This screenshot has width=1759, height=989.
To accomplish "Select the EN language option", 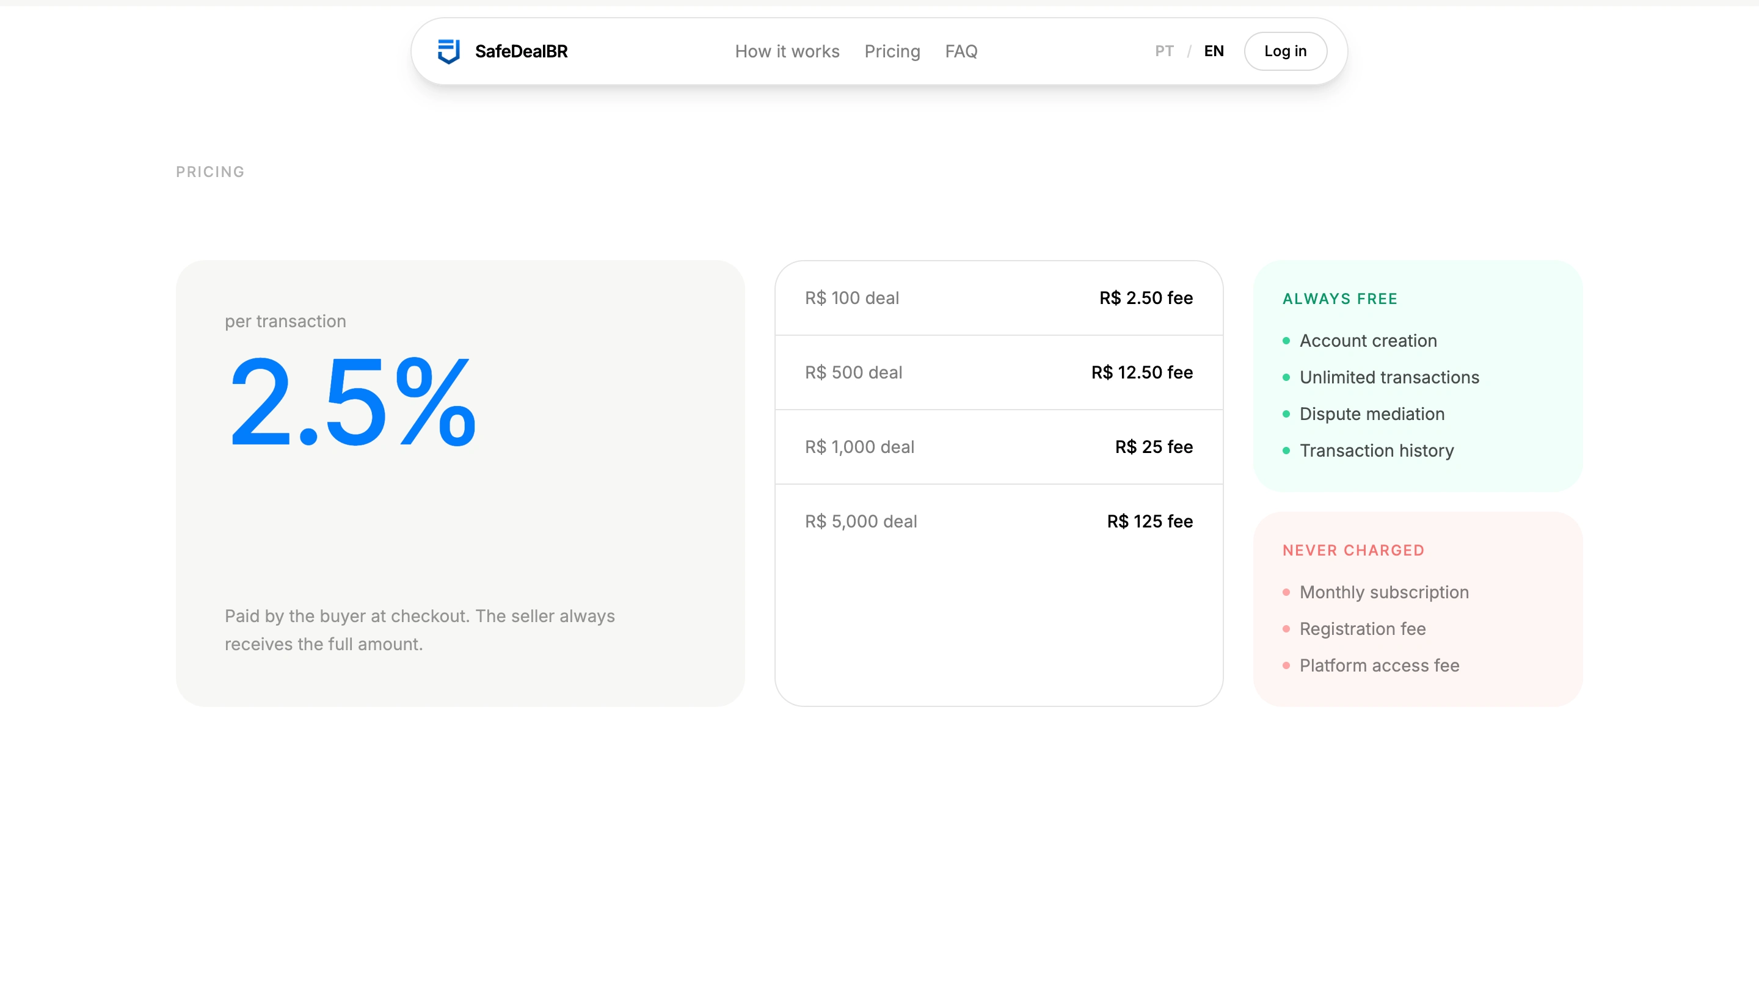I will pos(1214,51).
